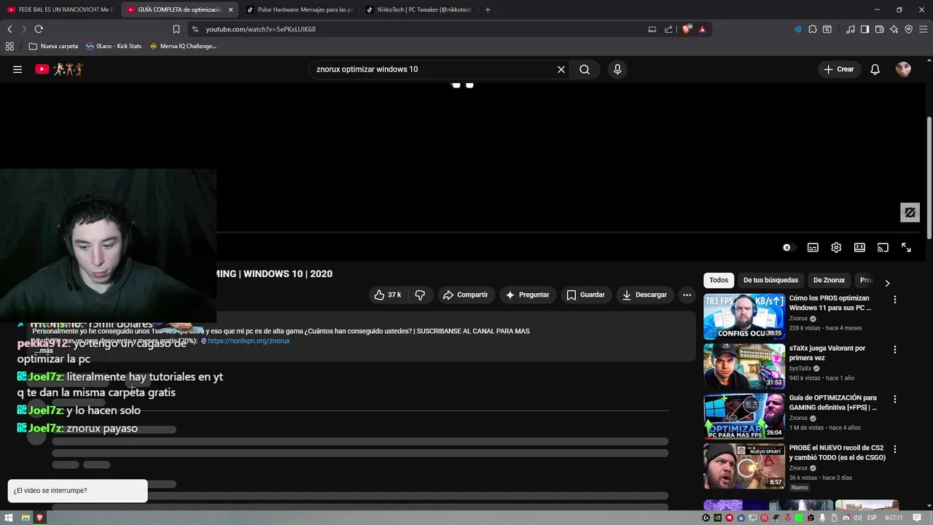Open the browser extensions puzzle icon
The height and width of the screenshot is (525, 933).
coord(813,29)
